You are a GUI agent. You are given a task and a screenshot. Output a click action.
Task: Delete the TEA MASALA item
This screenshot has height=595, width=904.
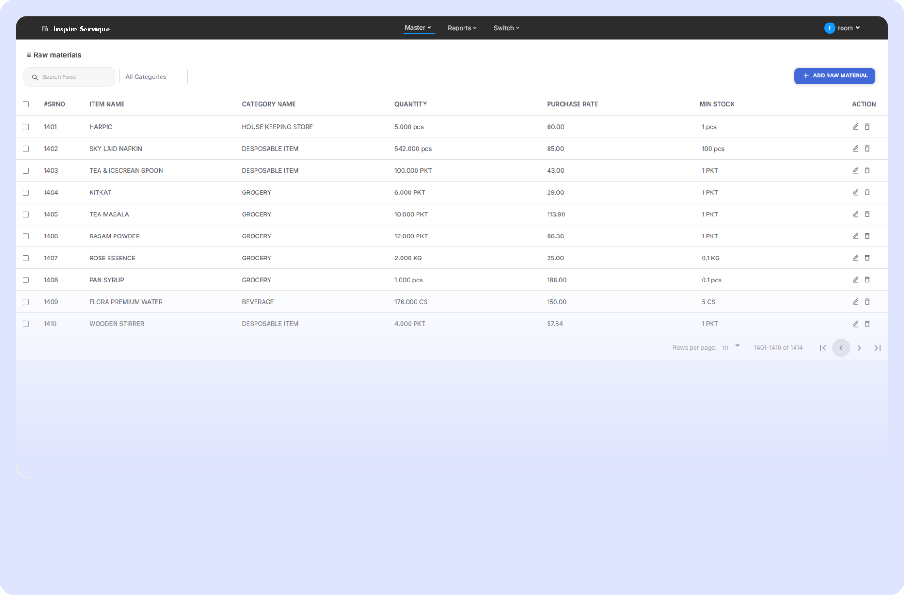867,214
